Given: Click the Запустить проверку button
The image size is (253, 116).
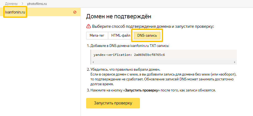Looking at the screenshot, I should (x=113, y=103).
